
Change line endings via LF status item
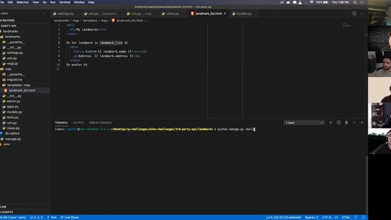(336, 218)
